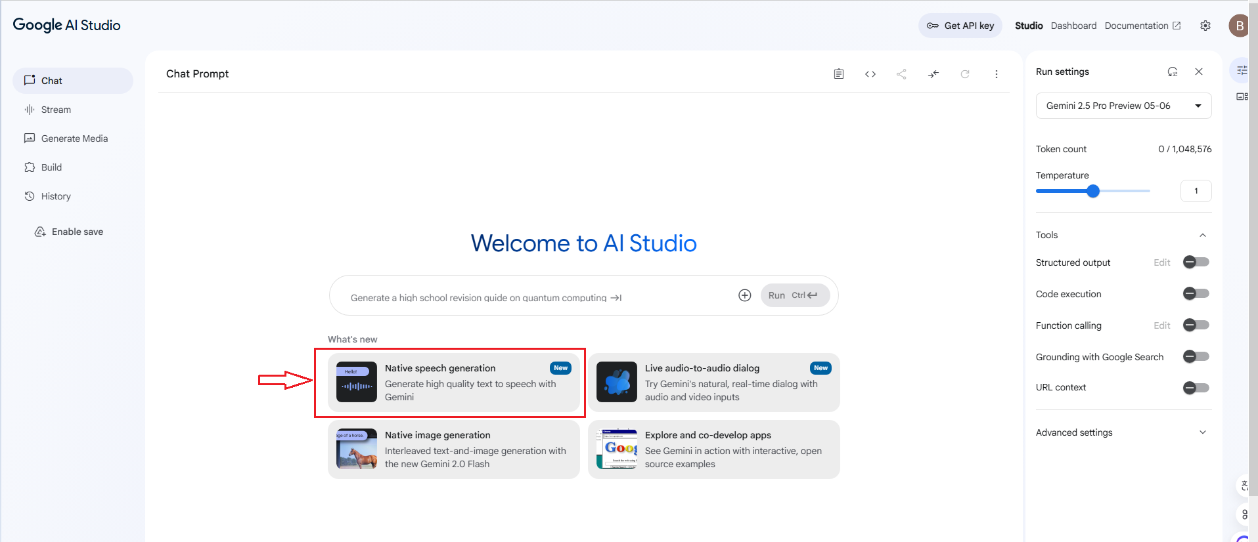Open Native image generation card
Screen dimensions: 1258x542
pyautogui.click(x=454, y=449)
